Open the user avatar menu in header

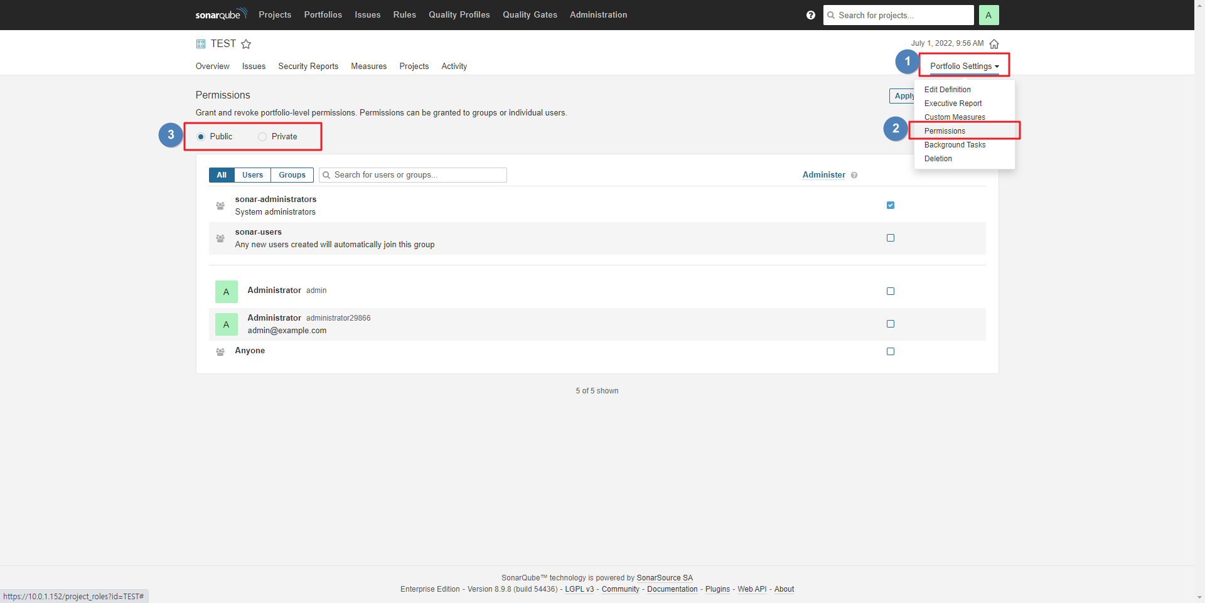(x=988, y=15)
